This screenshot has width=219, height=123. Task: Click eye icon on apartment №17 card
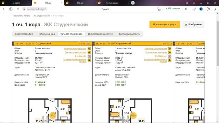(x=89, y=49)
